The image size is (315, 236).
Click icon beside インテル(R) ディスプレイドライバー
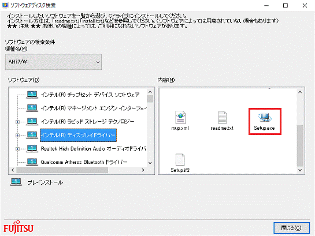[32, 135]
